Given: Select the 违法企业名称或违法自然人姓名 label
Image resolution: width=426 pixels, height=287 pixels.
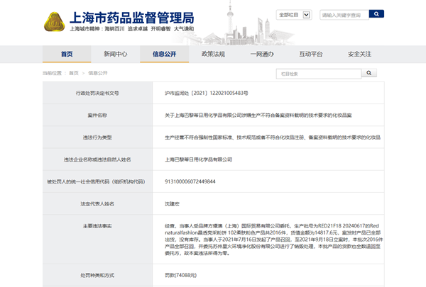Looking at the screenshot, I should [x=97, y=159].
